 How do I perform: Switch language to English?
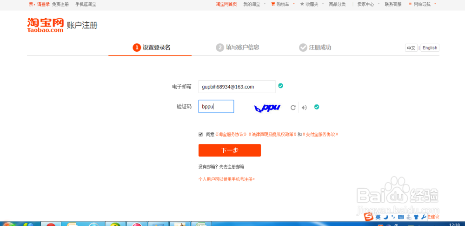click(x=430, y=48)
